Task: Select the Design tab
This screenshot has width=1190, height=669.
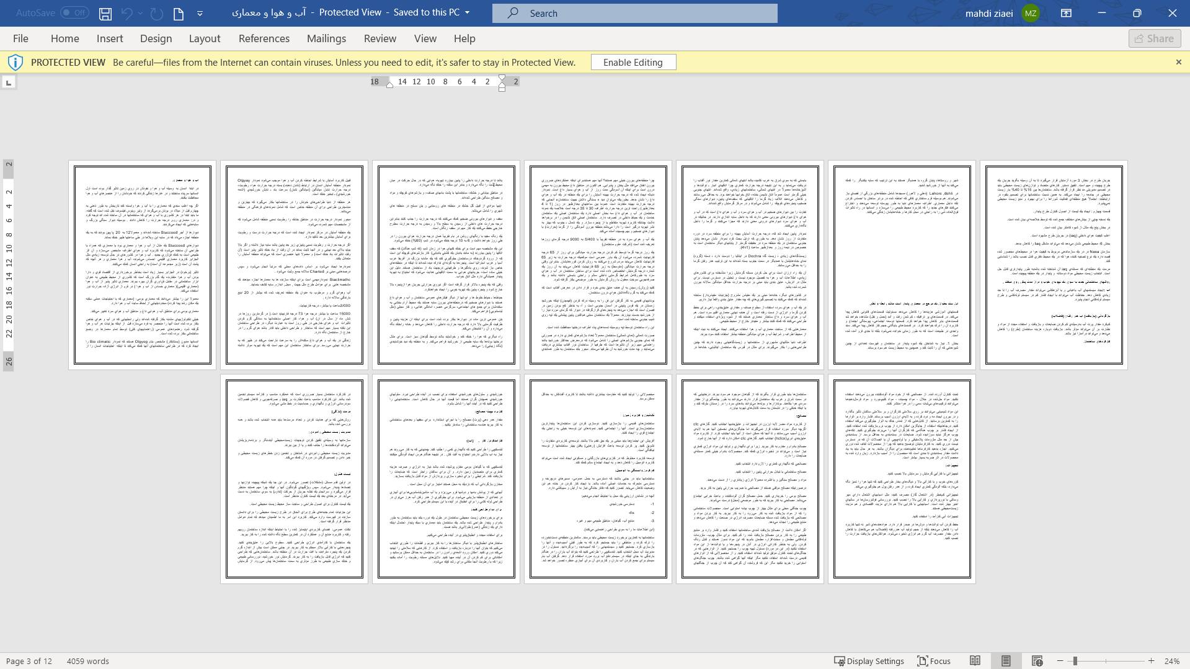Action: 156,38
